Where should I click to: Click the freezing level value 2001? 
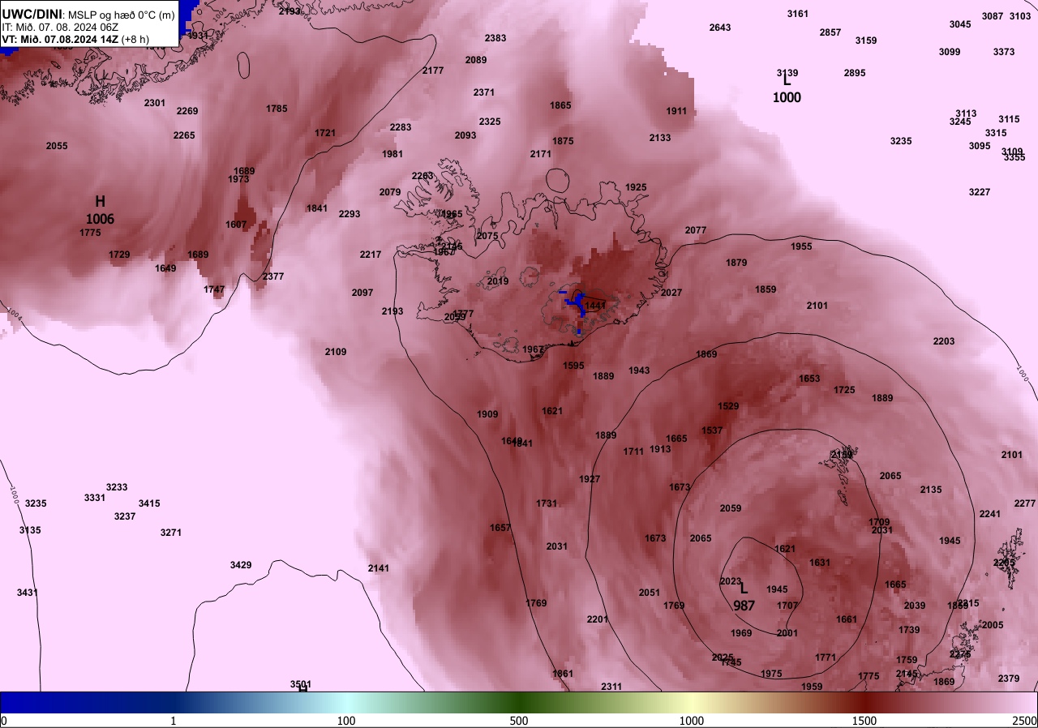tap(787, 633)
